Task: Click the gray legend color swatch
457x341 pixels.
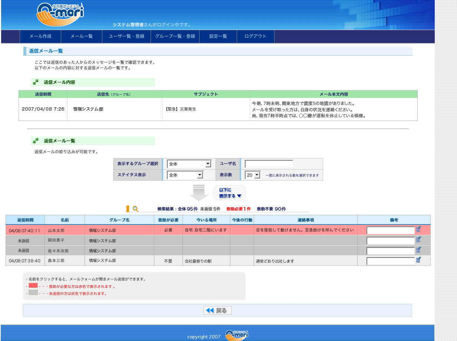Action: tap(33, 293)
